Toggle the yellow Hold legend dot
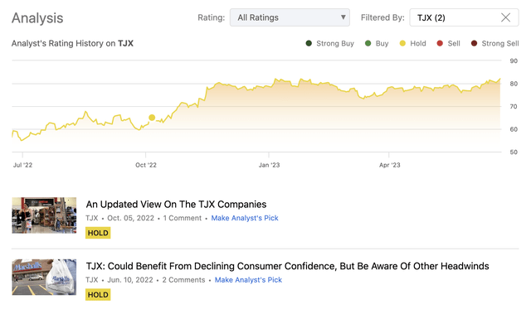The image size is (531, 324). [x=402, y=43]
